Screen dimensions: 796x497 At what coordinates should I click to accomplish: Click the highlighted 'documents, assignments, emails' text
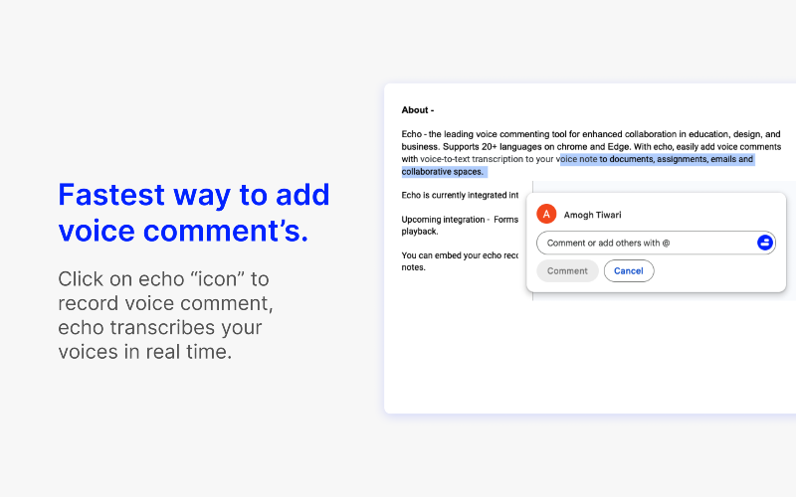point(672,159)
